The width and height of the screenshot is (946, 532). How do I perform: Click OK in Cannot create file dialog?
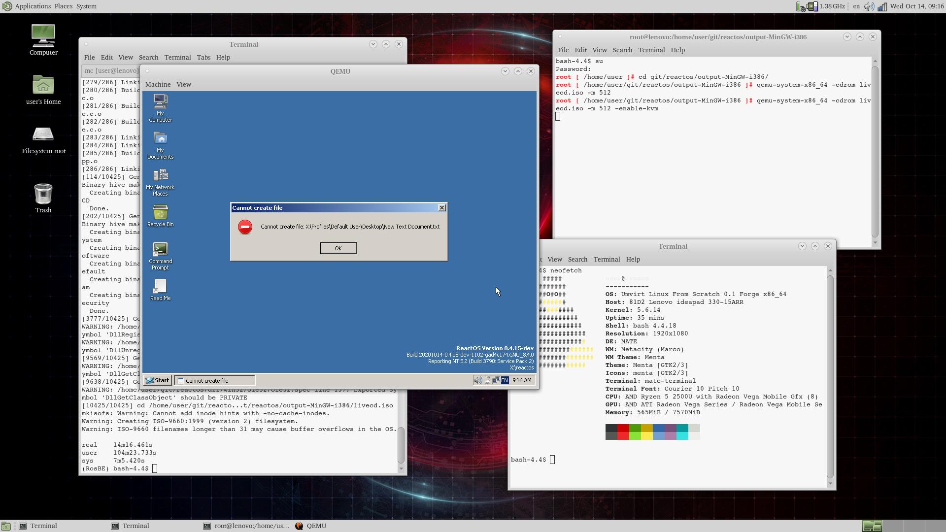[x=338, y=248]
